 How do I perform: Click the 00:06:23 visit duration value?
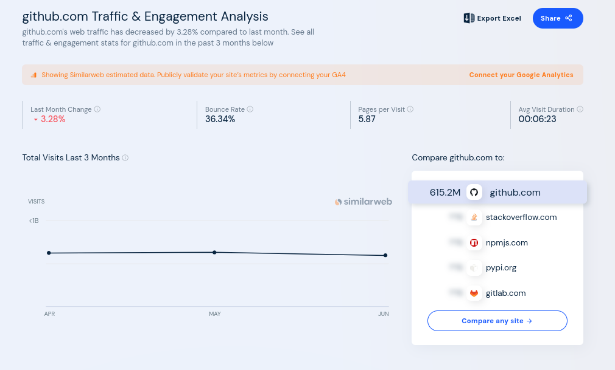[537, 119]
